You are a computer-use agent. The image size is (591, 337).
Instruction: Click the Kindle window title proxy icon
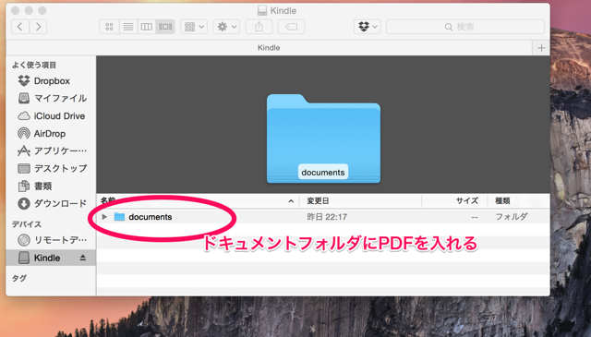(262, 10)
